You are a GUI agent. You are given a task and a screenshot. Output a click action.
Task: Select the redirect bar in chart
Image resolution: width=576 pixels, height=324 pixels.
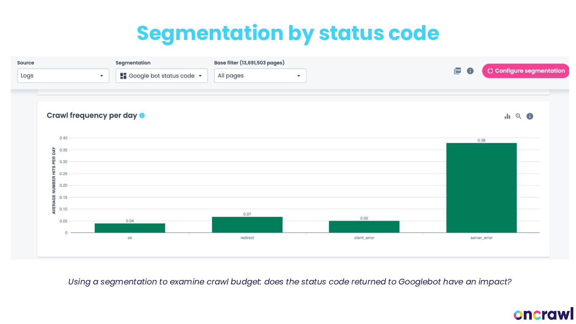[x=247, y=225]
